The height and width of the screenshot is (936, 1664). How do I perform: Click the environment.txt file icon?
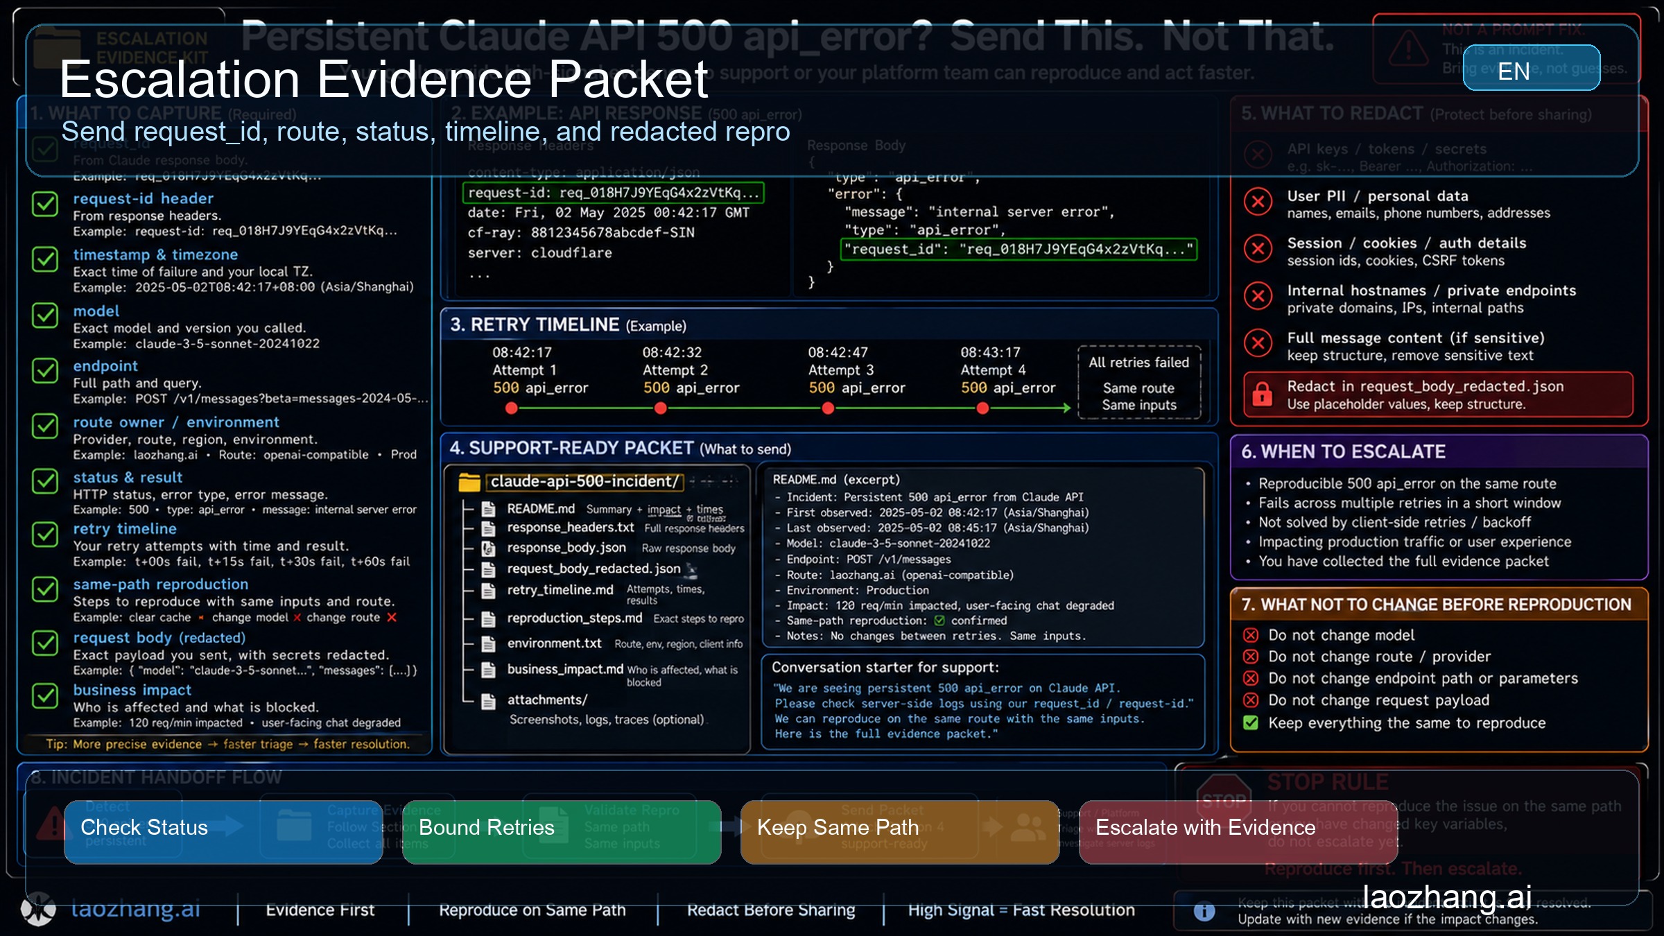[x=489, y=644]
